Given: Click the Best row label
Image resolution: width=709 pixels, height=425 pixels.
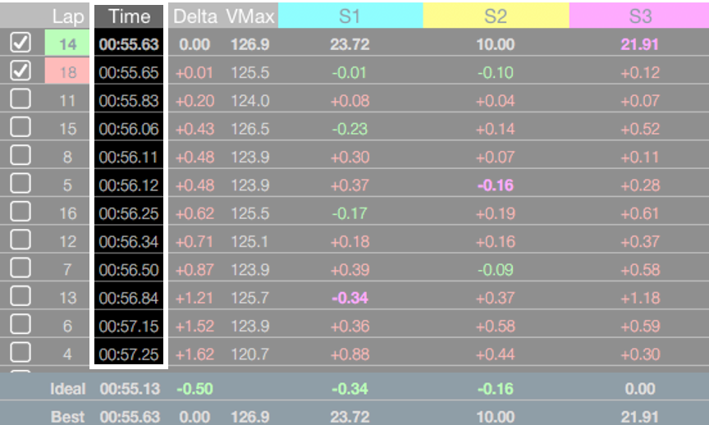Looking at the screenshot, I should [x=68, y=417].
